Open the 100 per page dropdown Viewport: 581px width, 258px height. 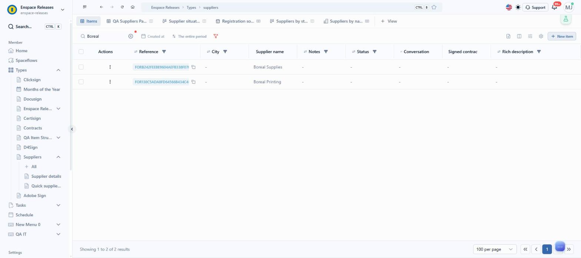(495, 249)
